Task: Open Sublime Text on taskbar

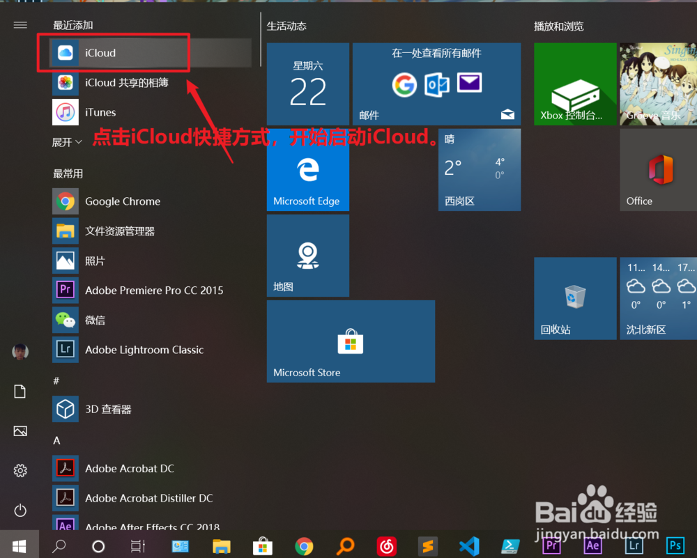Action: tap(428, 546)
